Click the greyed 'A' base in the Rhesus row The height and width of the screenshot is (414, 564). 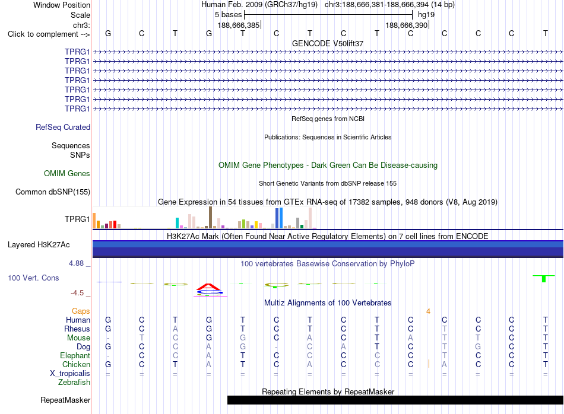[x=175, y=329]
